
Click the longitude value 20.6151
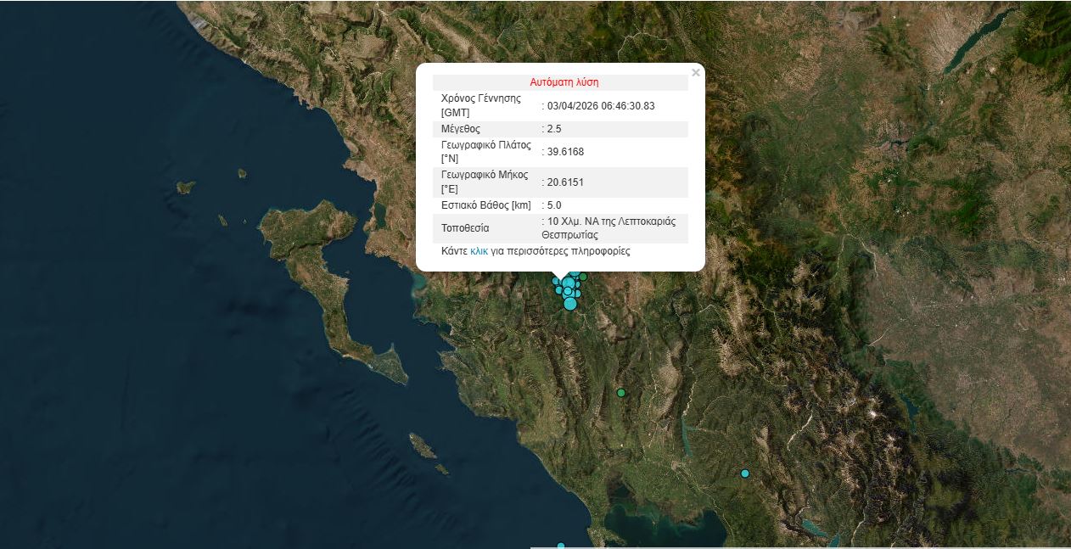click(565, 182)
